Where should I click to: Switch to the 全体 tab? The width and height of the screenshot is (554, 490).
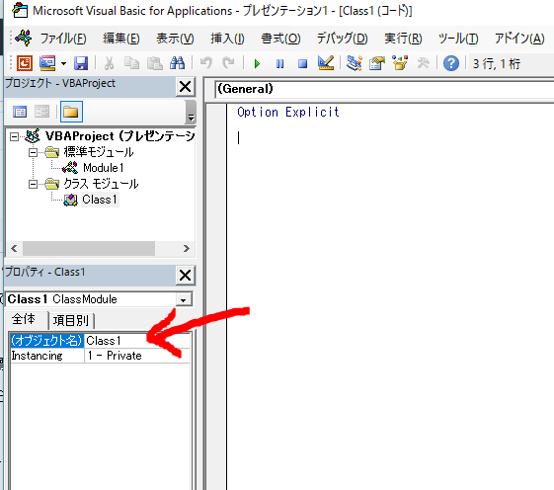click(24, 319)
